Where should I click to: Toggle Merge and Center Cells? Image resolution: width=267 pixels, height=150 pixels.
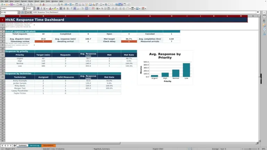click(x=87, y=8)
